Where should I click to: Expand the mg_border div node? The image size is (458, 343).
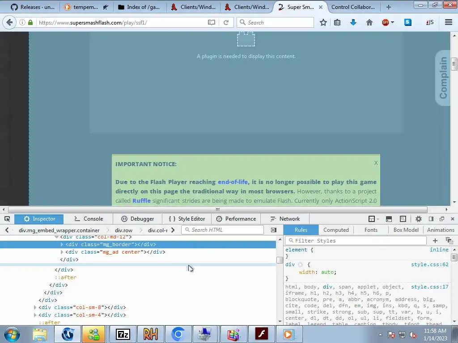point(62,244)
